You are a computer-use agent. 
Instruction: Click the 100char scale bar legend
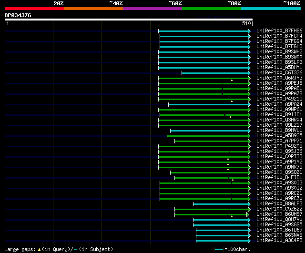pyautogui.click(x=219, y=249)
